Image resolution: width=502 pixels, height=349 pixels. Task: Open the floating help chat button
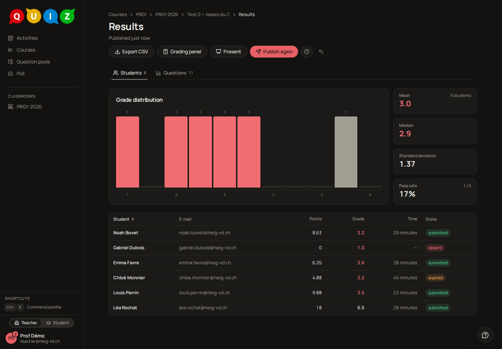coord(485,335)
